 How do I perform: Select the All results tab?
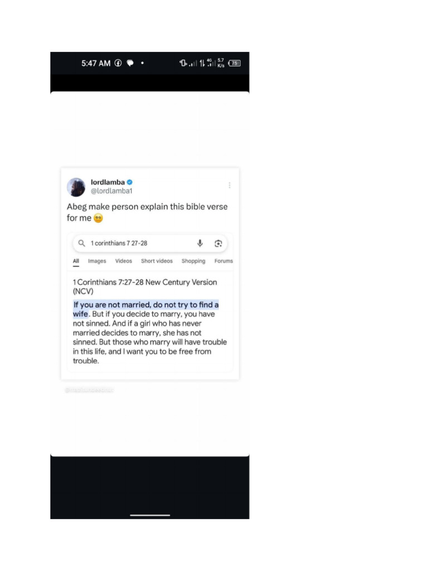click(x=76, y=262)
